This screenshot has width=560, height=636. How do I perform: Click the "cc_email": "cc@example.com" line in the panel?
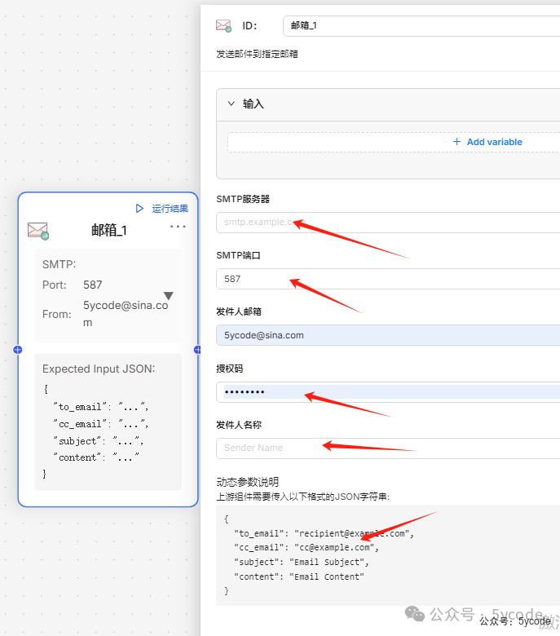(306, 548)
